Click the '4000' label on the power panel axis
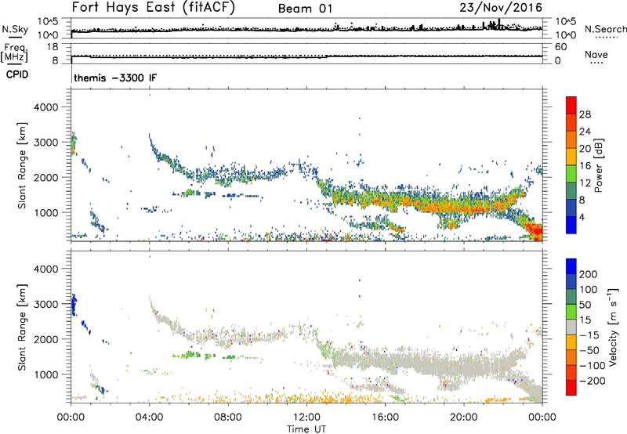Screen dimensions: 627x434 coord(45,107)
